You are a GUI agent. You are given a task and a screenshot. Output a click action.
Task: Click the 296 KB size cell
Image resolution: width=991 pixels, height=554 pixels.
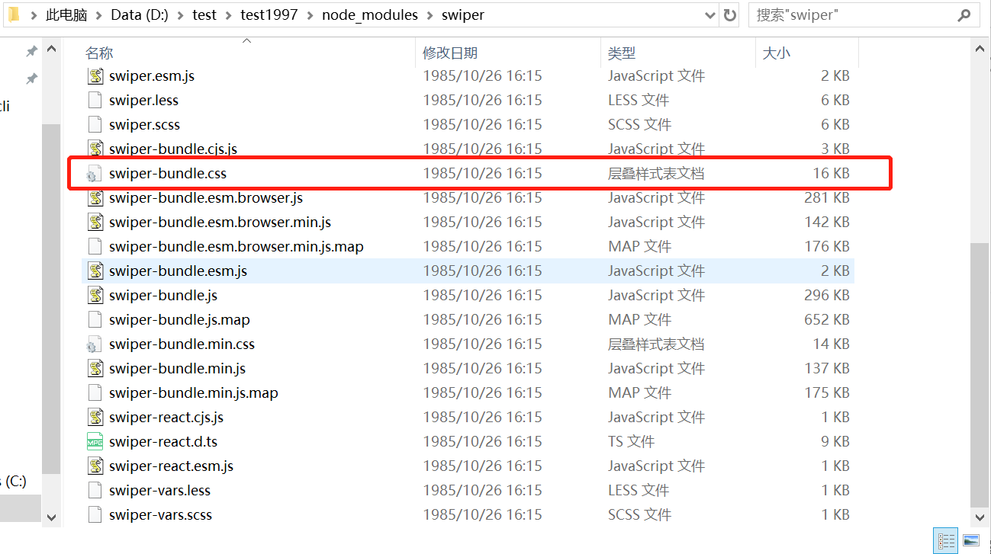coord(827,296)
